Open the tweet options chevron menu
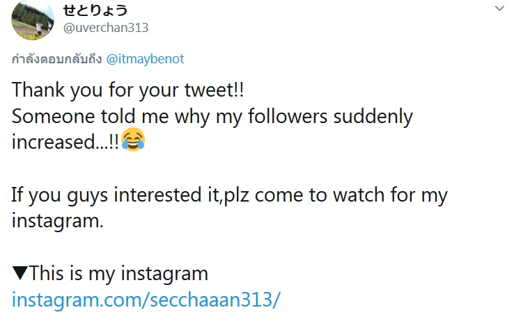Viewport: 514px width, 326px height. pos(499,9)
